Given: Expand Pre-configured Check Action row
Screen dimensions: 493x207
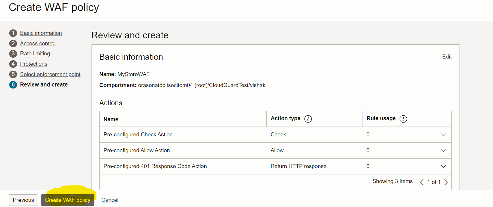Looking at the screenshot, I should point(443,135).
